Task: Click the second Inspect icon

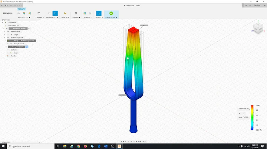Action: (90, 13)
